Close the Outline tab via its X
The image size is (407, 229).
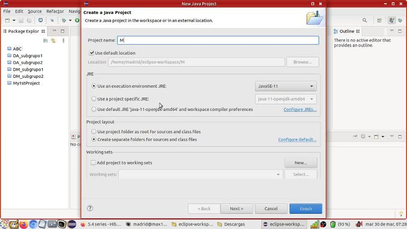[x=358, y=31]
